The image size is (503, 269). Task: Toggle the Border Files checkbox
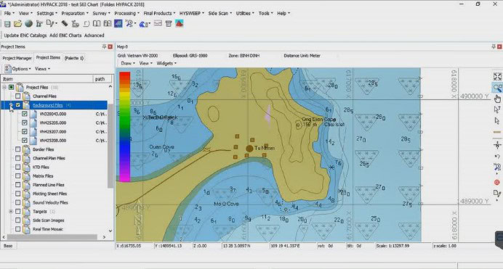17,149
